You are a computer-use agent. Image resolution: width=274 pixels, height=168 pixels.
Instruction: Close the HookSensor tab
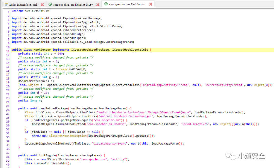(151, 4)
